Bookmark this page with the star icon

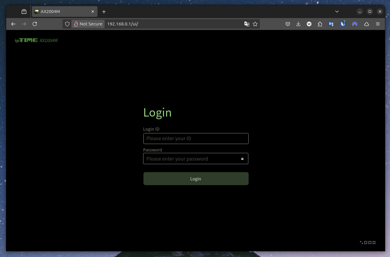(255, 24)
